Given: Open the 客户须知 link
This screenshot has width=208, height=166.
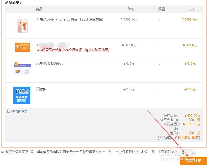Looking at the screenshot, I should point(169,152).
